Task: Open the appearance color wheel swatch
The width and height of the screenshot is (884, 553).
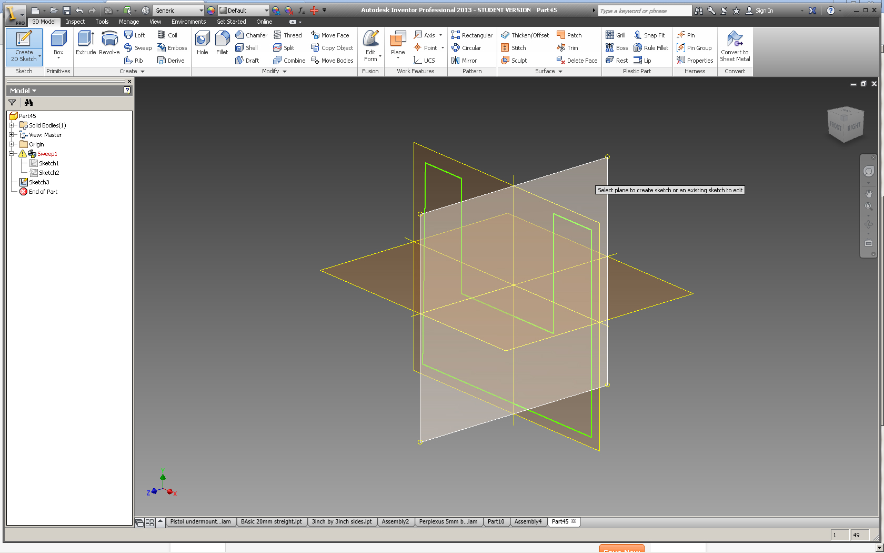Action: tap(211, 11)
